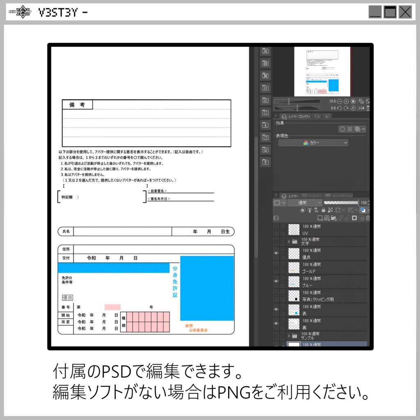Click the zoom in icon in Navigator
Viewport: 420px width, 420px height.
click(x=347, y=100)
